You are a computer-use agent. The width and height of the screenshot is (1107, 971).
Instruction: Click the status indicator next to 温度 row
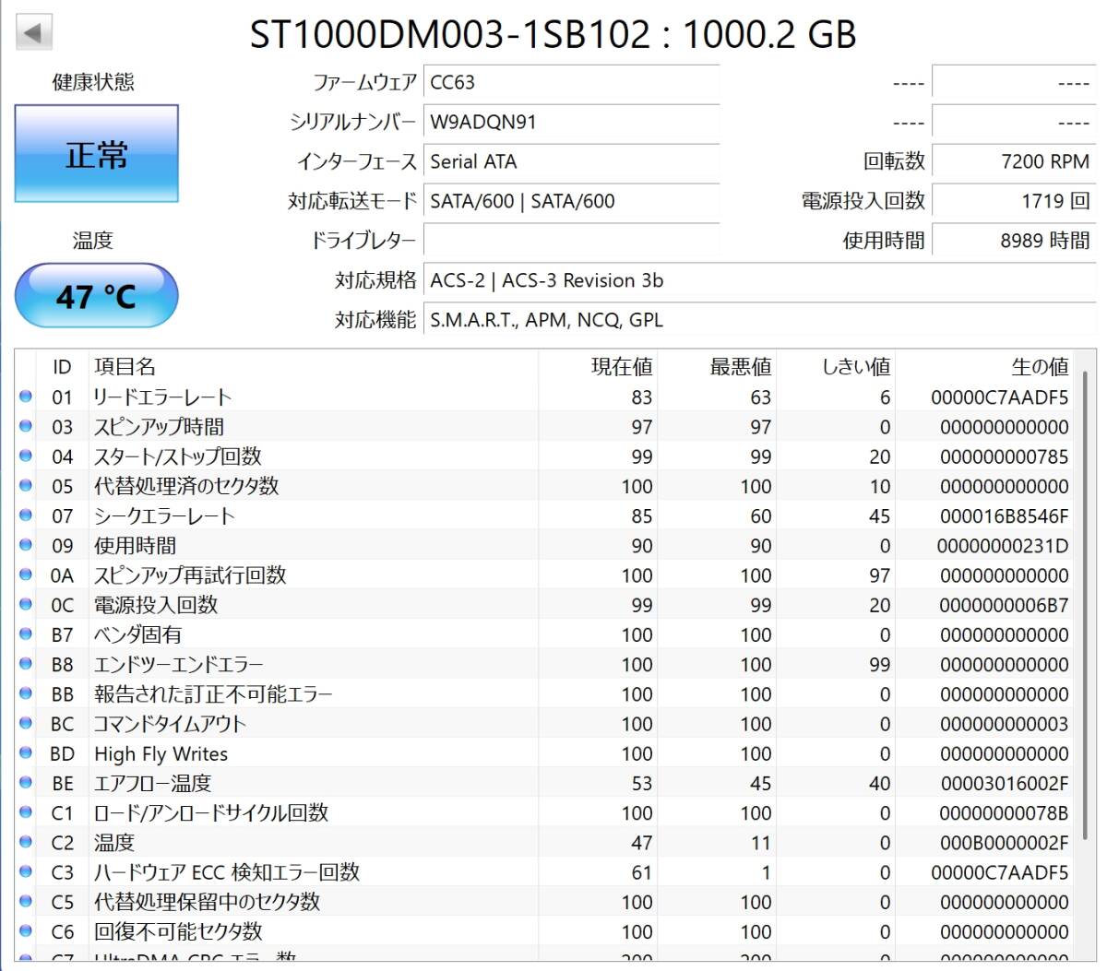point(27,842)
